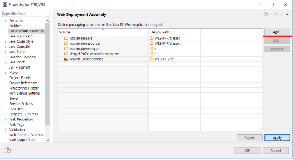Expand the Maven node
This screenshot has height=160, width=293.
point(5,73)
